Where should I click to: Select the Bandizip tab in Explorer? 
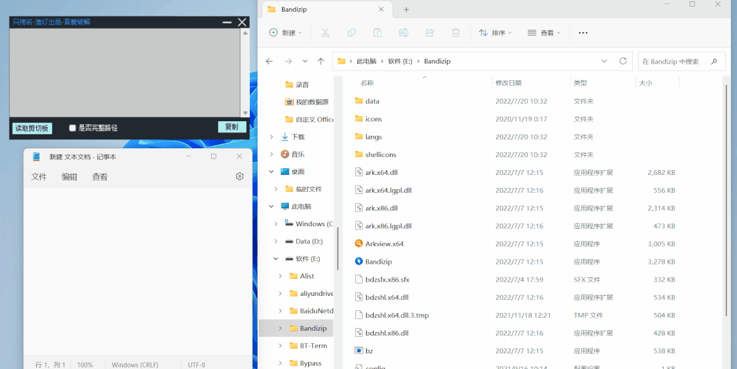coord(326,10)
